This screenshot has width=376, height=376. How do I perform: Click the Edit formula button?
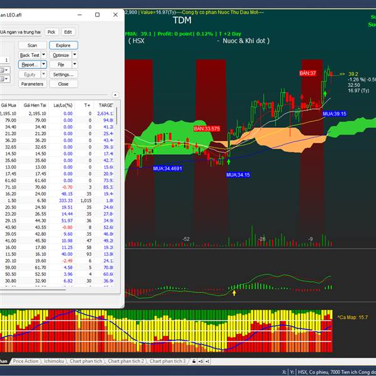(x=68, y=32)
